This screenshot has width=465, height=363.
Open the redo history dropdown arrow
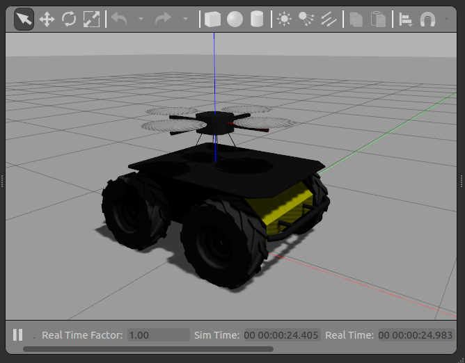point(186,19)
